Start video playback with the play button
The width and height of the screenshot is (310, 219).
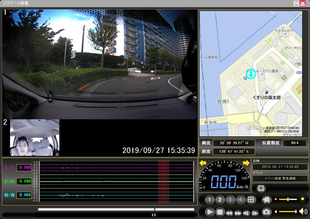pyautogui.click(x=210, y=212)
